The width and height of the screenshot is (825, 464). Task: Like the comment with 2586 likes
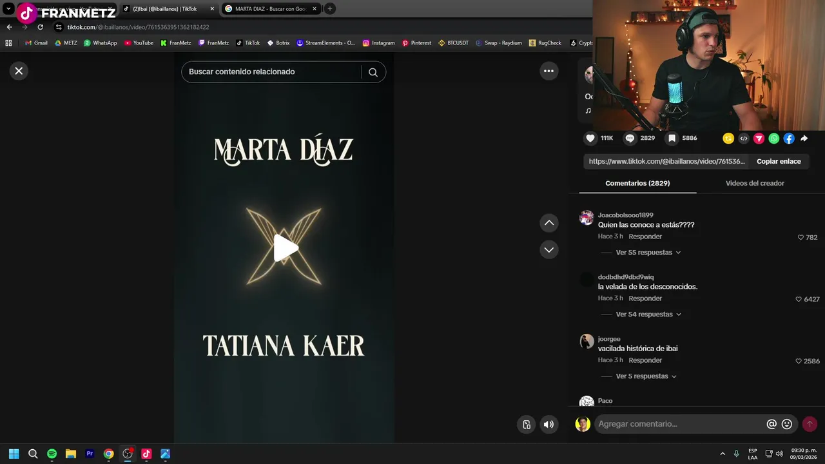(799, 361)
